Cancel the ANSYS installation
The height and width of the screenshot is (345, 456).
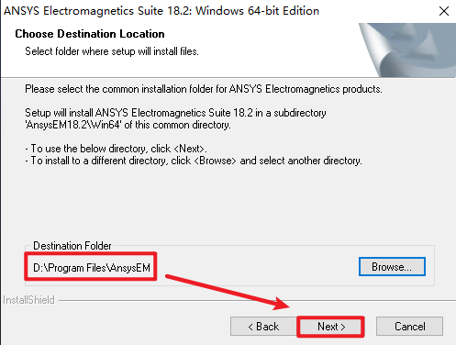[409, 327]
